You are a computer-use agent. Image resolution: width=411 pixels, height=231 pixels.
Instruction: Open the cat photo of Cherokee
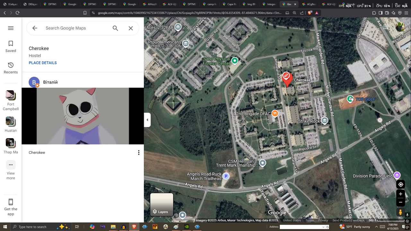(83, 116)
